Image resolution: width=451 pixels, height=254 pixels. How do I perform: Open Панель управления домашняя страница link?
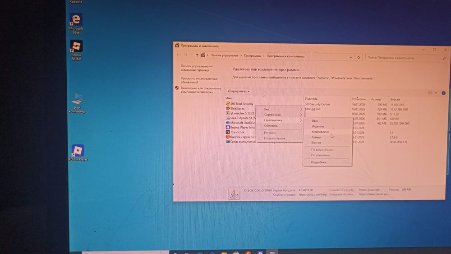tap(197, 68)
